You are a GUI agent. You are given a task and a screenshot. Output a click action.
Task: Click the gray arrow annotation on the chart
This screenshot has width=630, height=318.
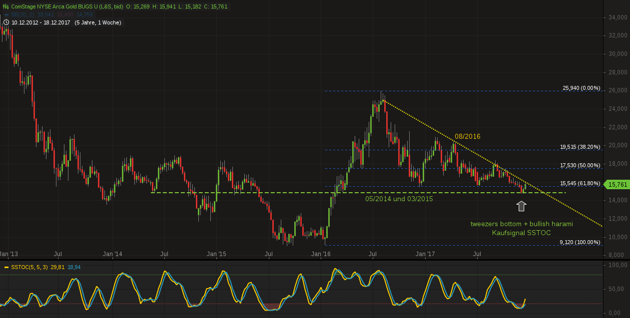pos(521,205)
